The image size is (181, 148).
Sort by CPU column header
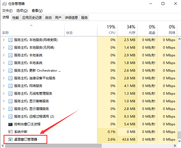click(x=107, y=30)
